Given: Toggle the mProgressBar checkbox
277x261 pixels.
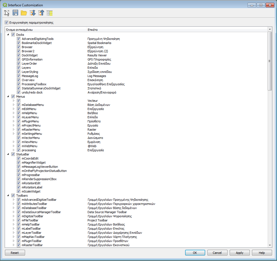Looking at the screenshot, I should pyautogui.click(x=18, y=175).
